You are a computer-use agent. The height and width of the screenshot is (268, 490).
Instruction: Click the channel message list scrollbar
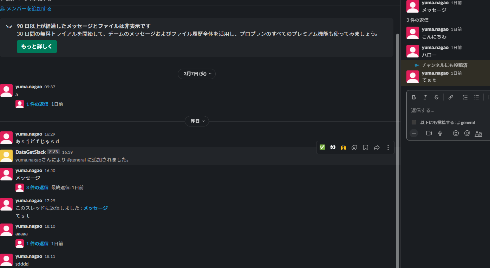click(398, 151)
